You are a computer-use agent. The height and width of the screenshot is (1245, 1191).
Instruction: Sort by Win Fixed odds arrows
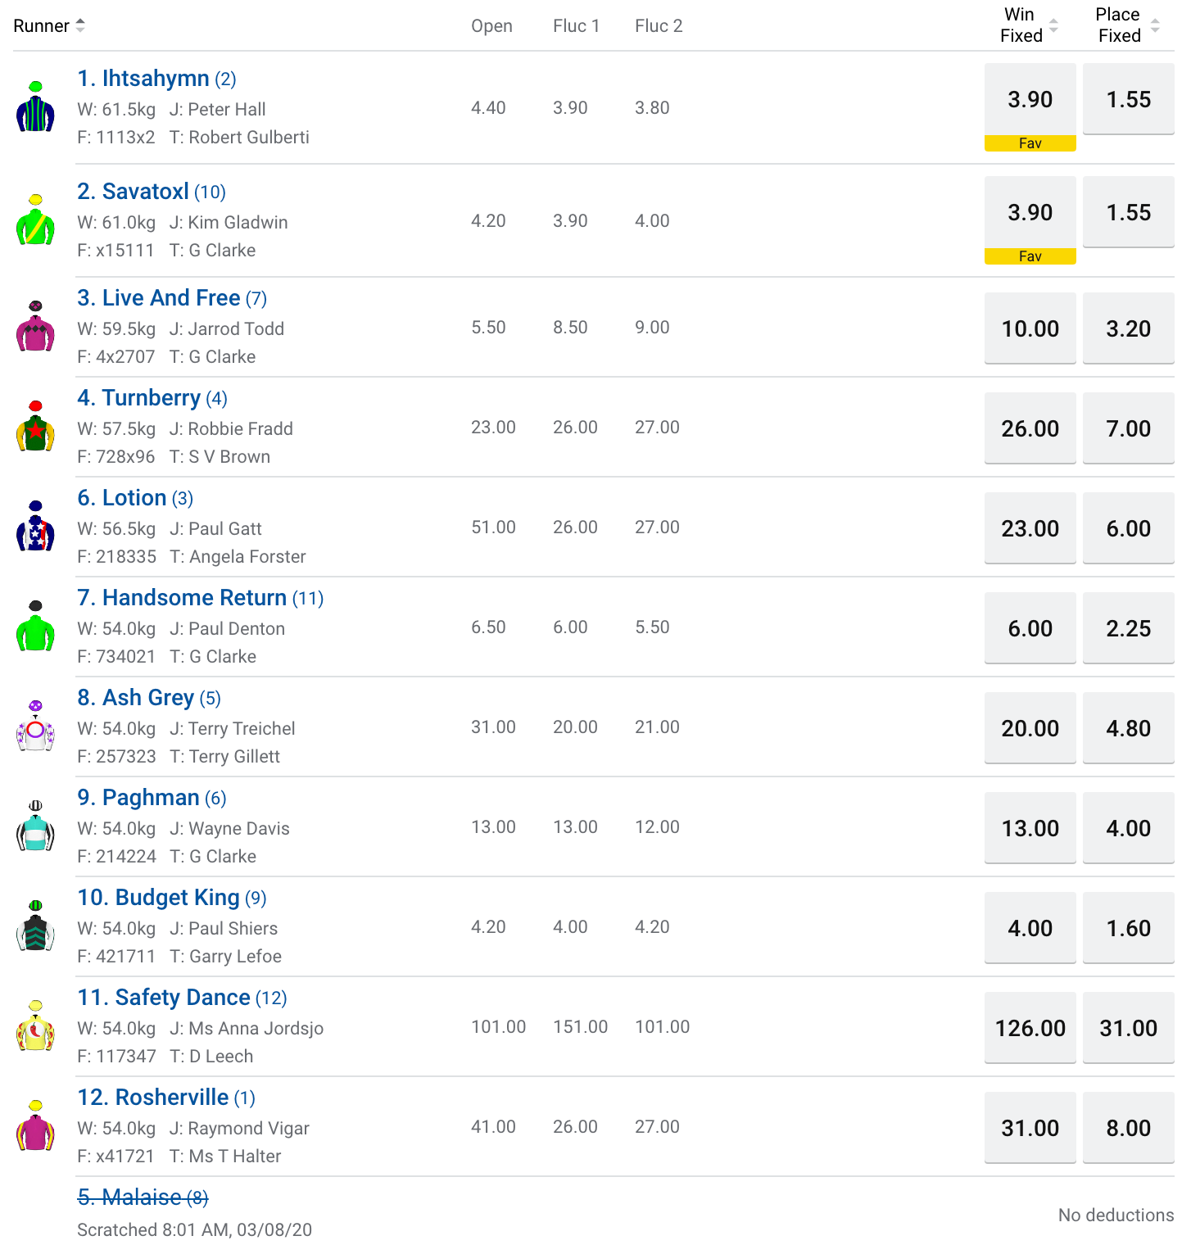pos(1053,25)
